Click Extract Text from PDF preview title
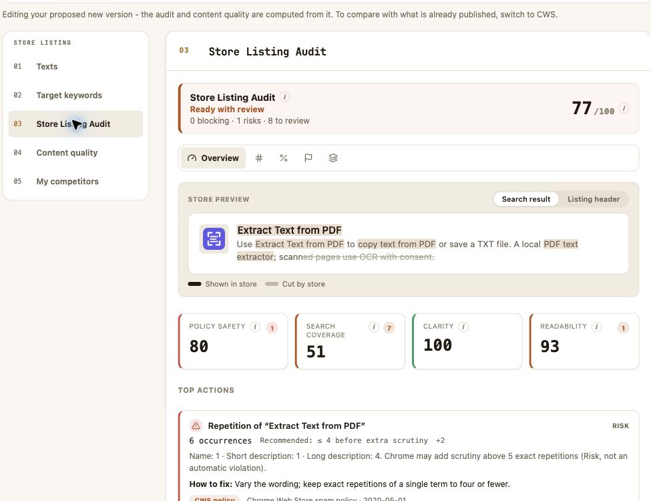Viewport: 651px width, 501px height. [289, 230]
